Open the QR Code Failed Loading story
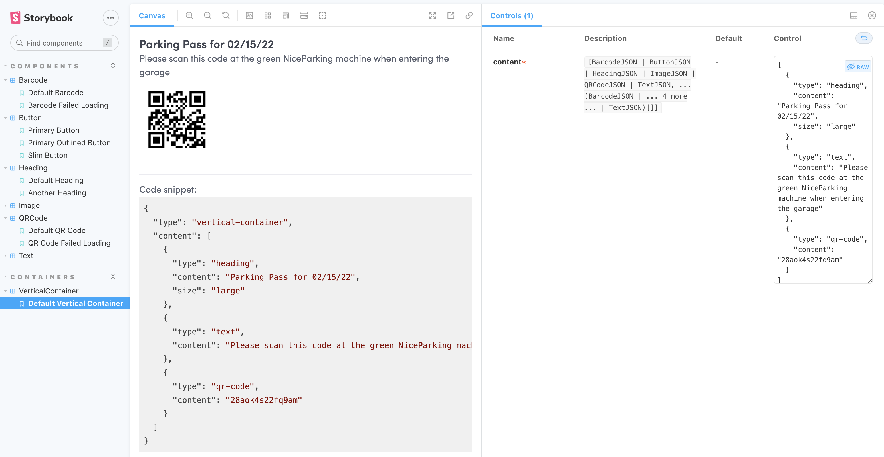This screenshot has height=457, width=884. [69, 243]
